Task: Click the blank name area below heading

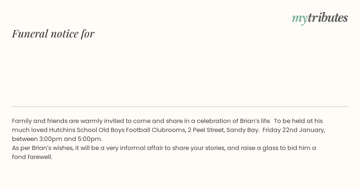Action: coord(180,72)
